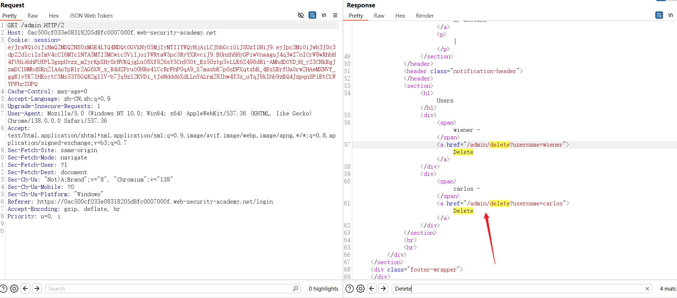This screenshot has width=677, height=298.
Task: Click the Cache-Control: max-age=0 line
Action: [47, 91]
